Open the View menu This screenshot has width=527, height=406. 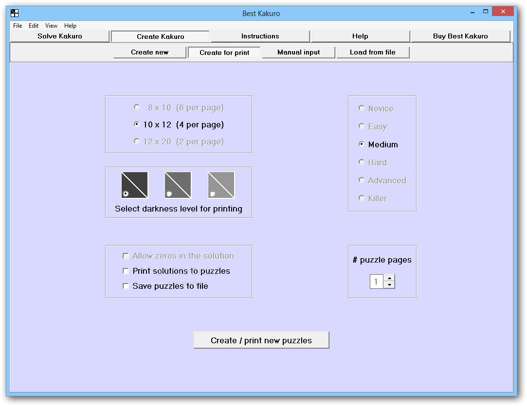[51, 25]
